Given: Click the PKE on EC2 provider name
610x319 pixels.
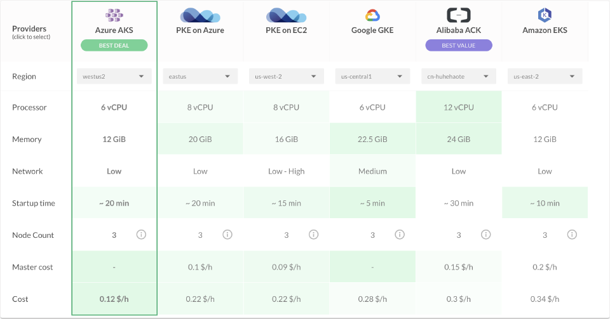Looking at the screenshot, I should point(287,30).
